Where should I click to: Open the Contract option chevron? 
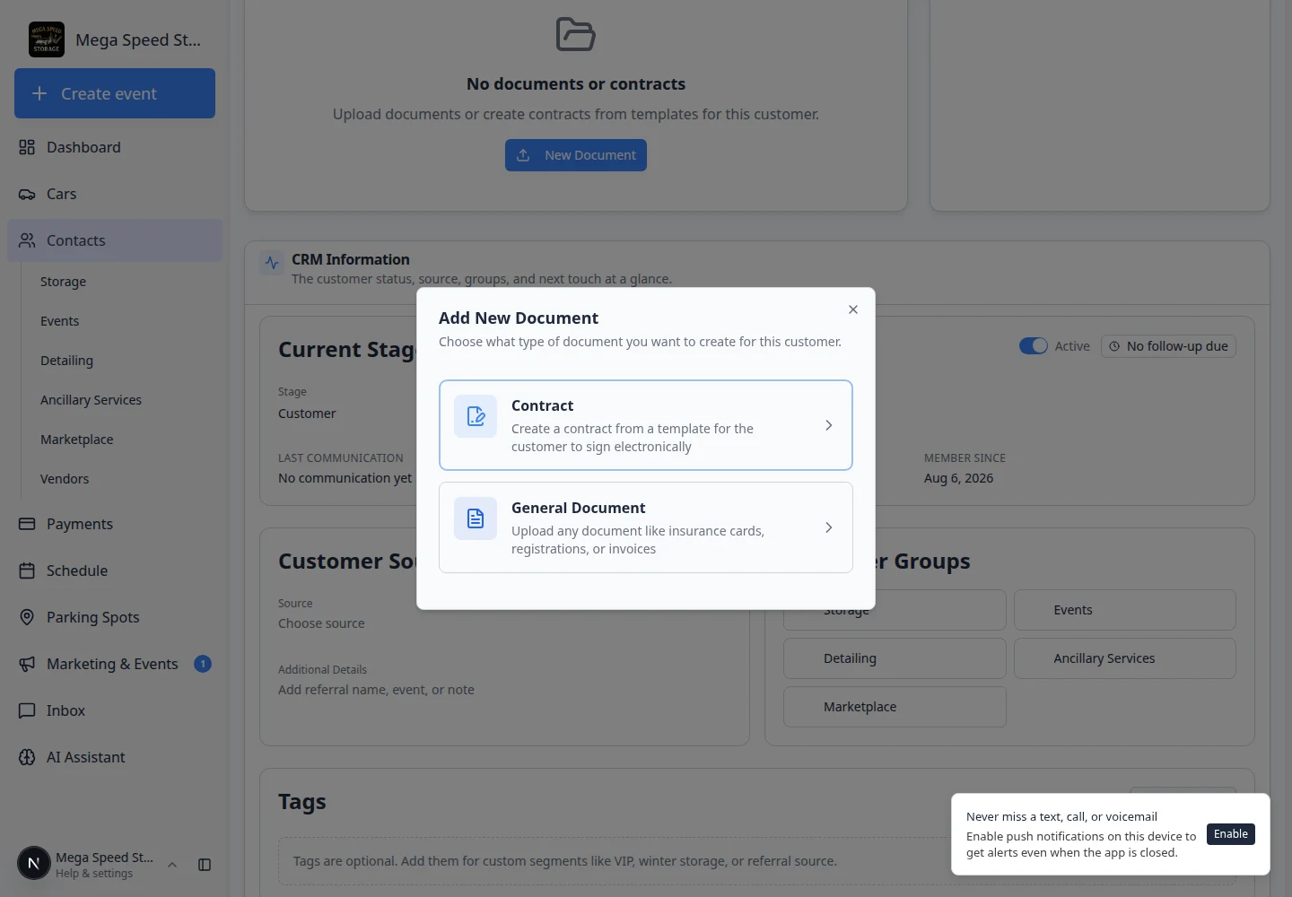coord(828,425)
